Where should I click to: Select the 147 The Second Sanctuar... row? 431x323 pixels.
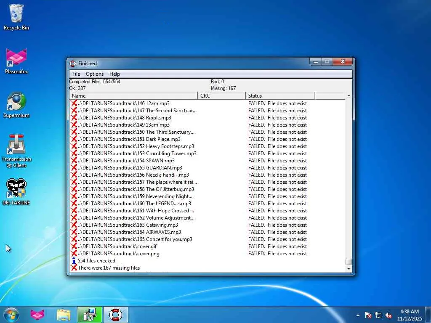tap(208, 111)
